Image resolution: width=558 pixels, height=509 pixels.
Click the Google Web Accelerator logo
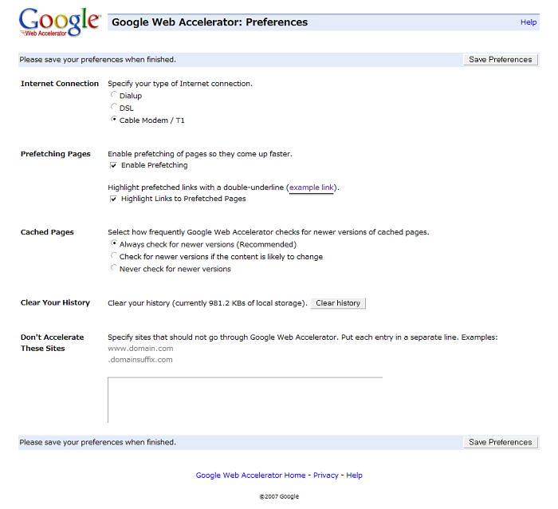(60, 22)
